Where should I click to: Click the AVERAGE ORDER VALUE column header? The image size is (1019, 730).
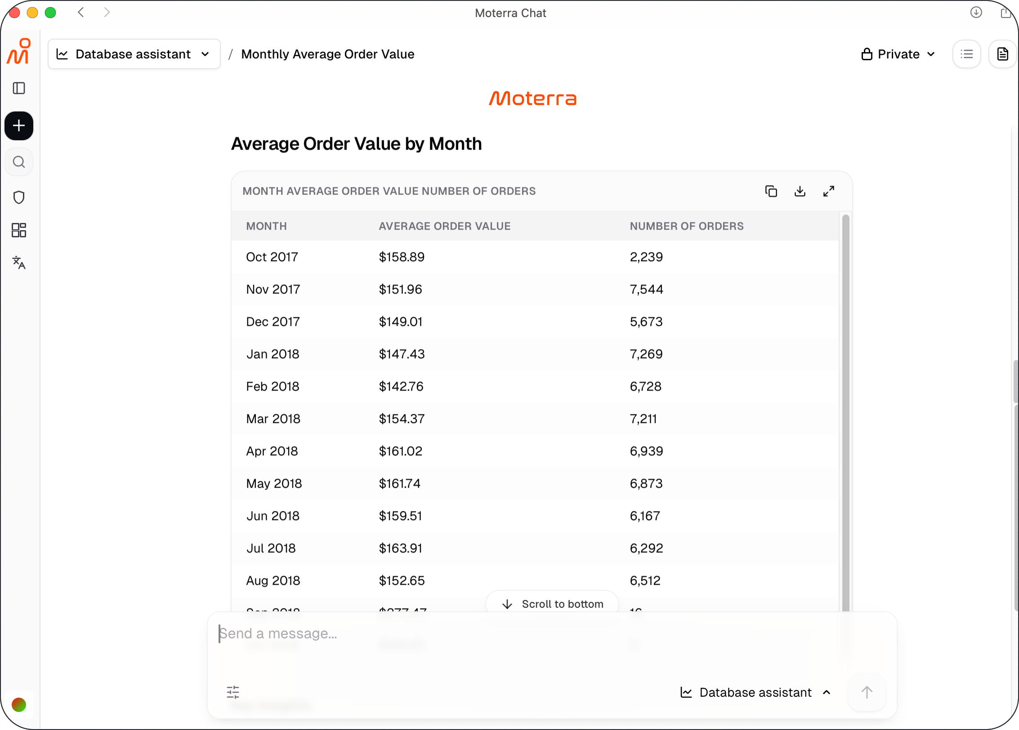click(445, 226)
